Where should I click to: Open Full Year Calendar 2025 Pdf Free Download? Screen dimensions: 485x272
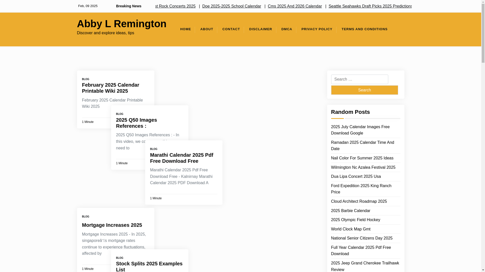(x=361, y=251)
